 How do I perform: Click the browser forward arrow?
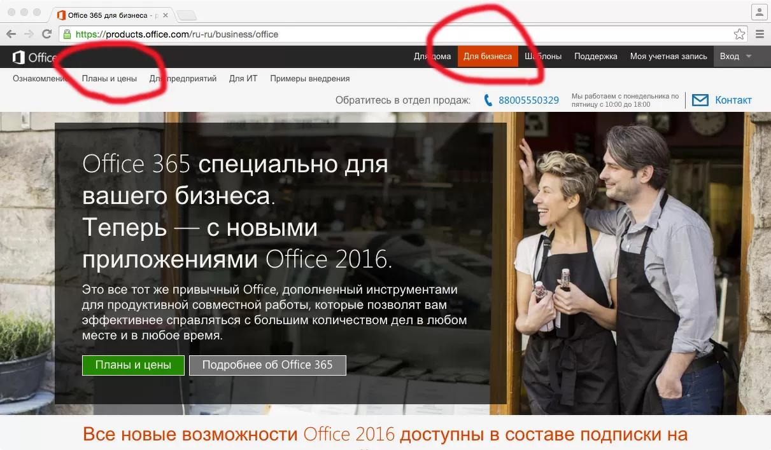[29, 34]
